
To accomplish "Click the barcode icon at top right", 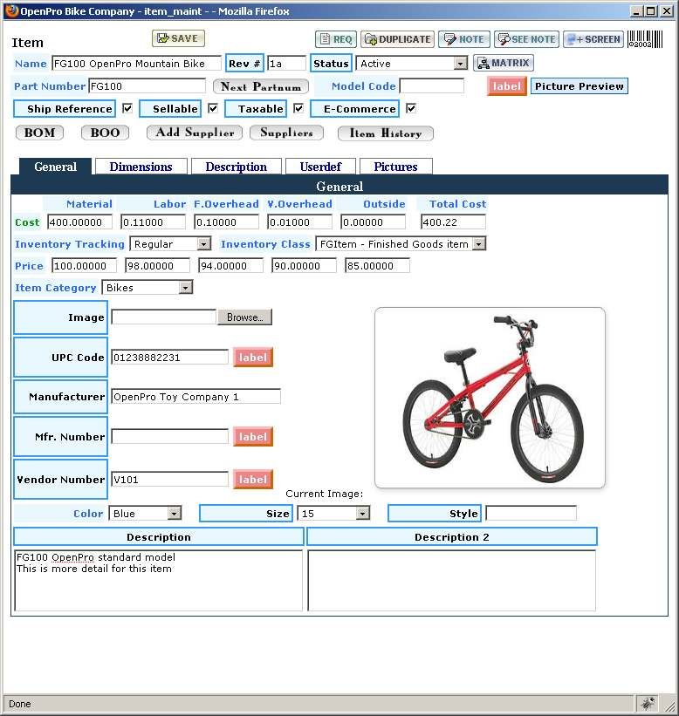I will pyautogui.click(x=643, y=38).
